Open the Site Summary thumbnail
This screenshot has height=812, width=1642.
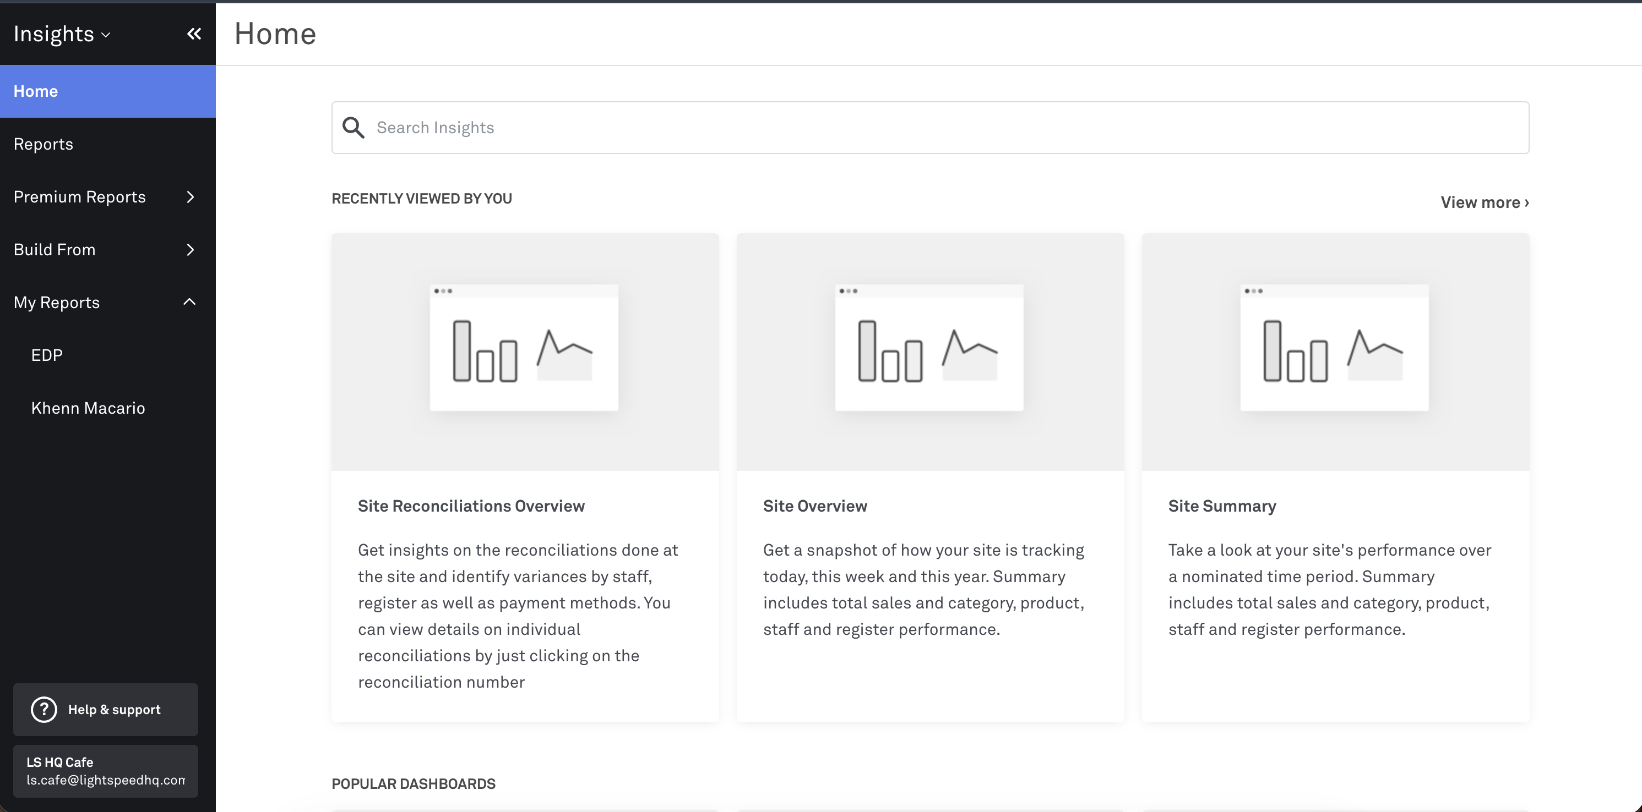(x=1335, y=352)
